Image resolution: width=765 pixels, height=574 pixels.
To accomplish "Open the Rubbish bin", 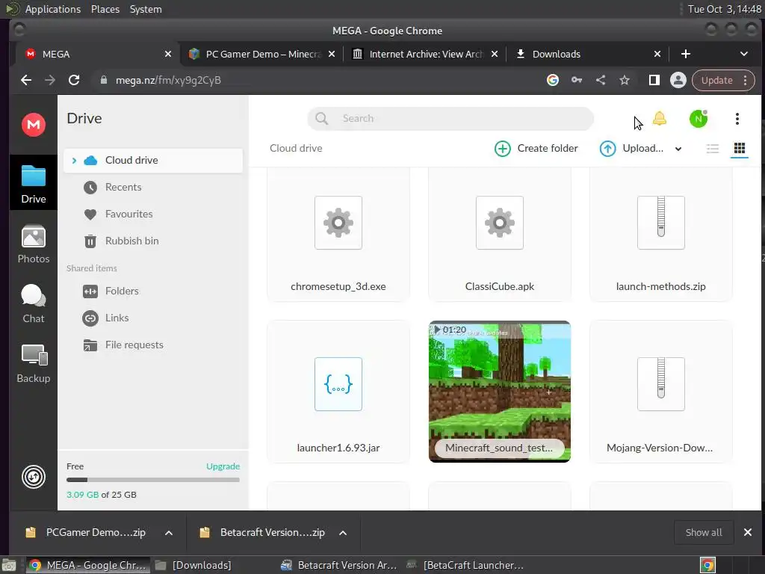I will (131, 241).
